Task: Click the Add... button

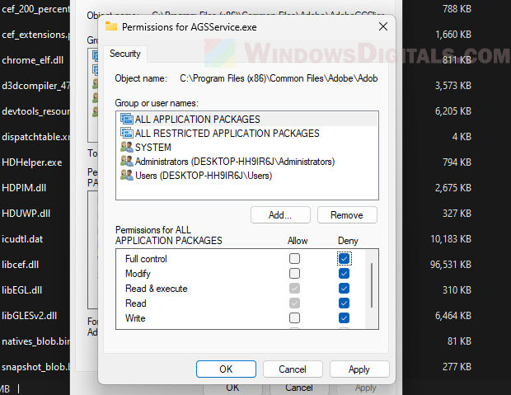Action: [x=280, y=215]
